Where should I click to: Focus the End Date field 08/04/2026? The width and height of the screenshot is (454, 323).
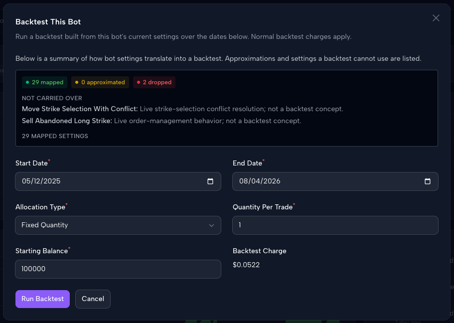click(335, 181)
